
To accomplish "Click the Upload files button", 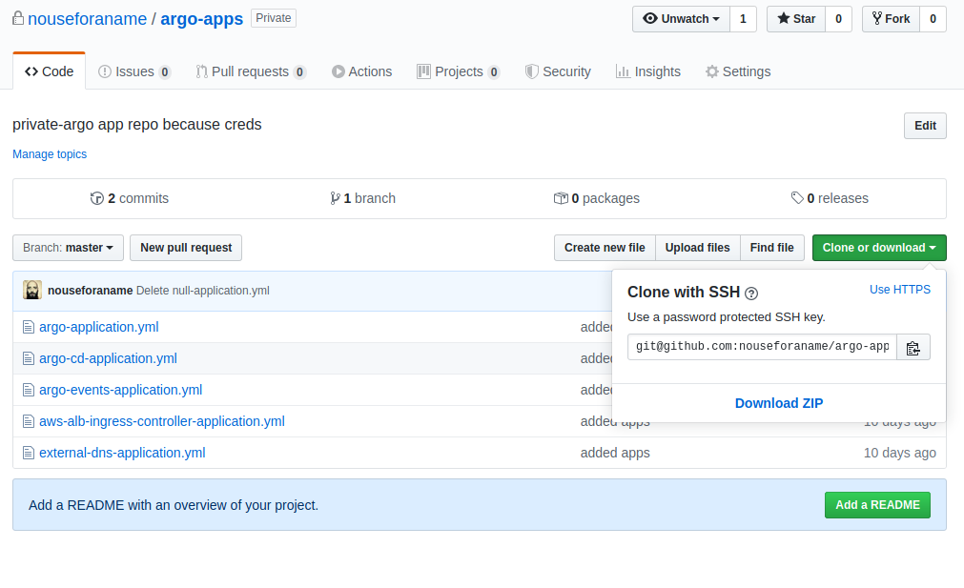I will tap(698, 248).
